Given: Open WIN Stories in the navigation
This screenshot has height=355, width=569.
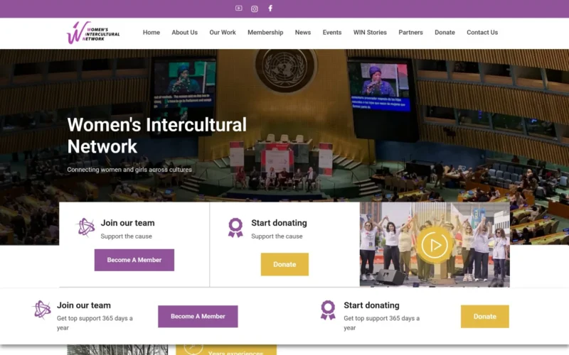Looking at the screenshot, I should pyautogui.click(x=370, y=32).
